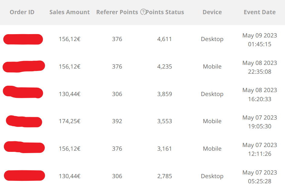Screen dimensions: 285x189
Task: Click the Event Date column header
Action: (x=260, y=12)
